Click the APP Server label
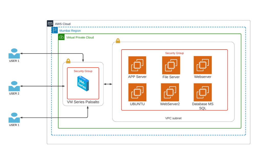Image resolution: width=262 pixels, height=161 pixels. [137, 77]
